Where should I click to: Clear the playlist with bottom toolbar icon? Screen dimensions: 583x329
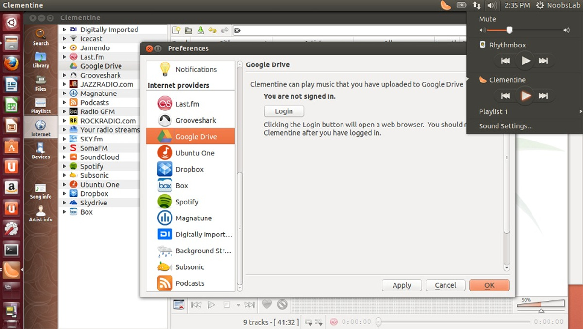[179, 305]
